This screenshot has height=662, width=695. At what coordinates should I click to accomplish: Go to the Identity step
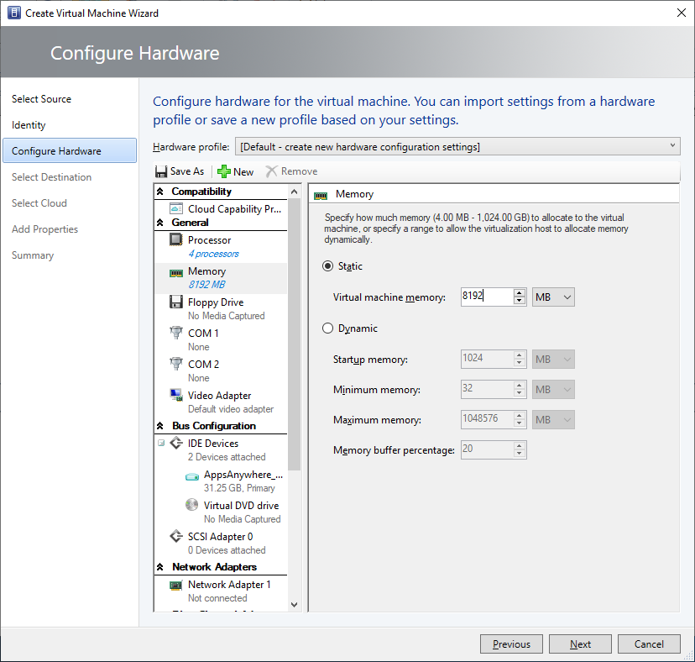(x=29, y=125)
